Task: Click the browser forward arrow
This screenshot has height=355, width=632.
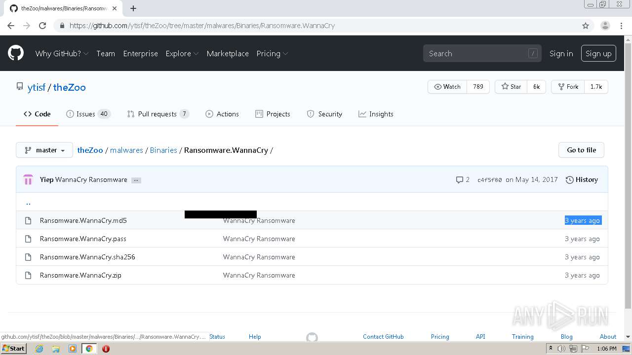Action: pos(27,26)
